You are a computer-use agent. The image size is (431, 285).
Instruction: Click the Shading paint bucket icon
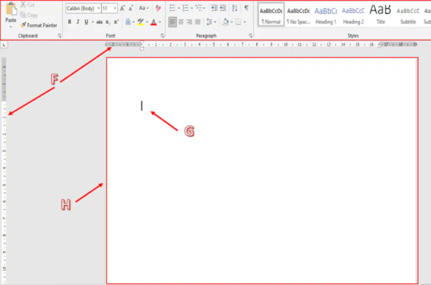[226, 22]
